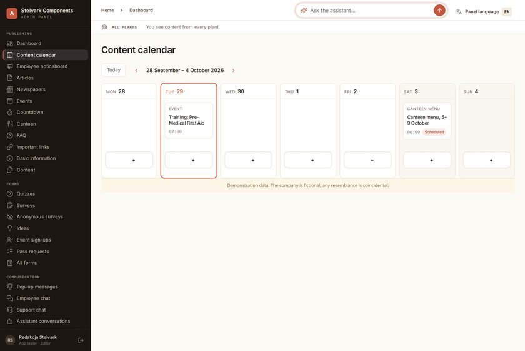Click the Pop-up messages bell icon
The image size is (525, 351).
pos(10,287)
